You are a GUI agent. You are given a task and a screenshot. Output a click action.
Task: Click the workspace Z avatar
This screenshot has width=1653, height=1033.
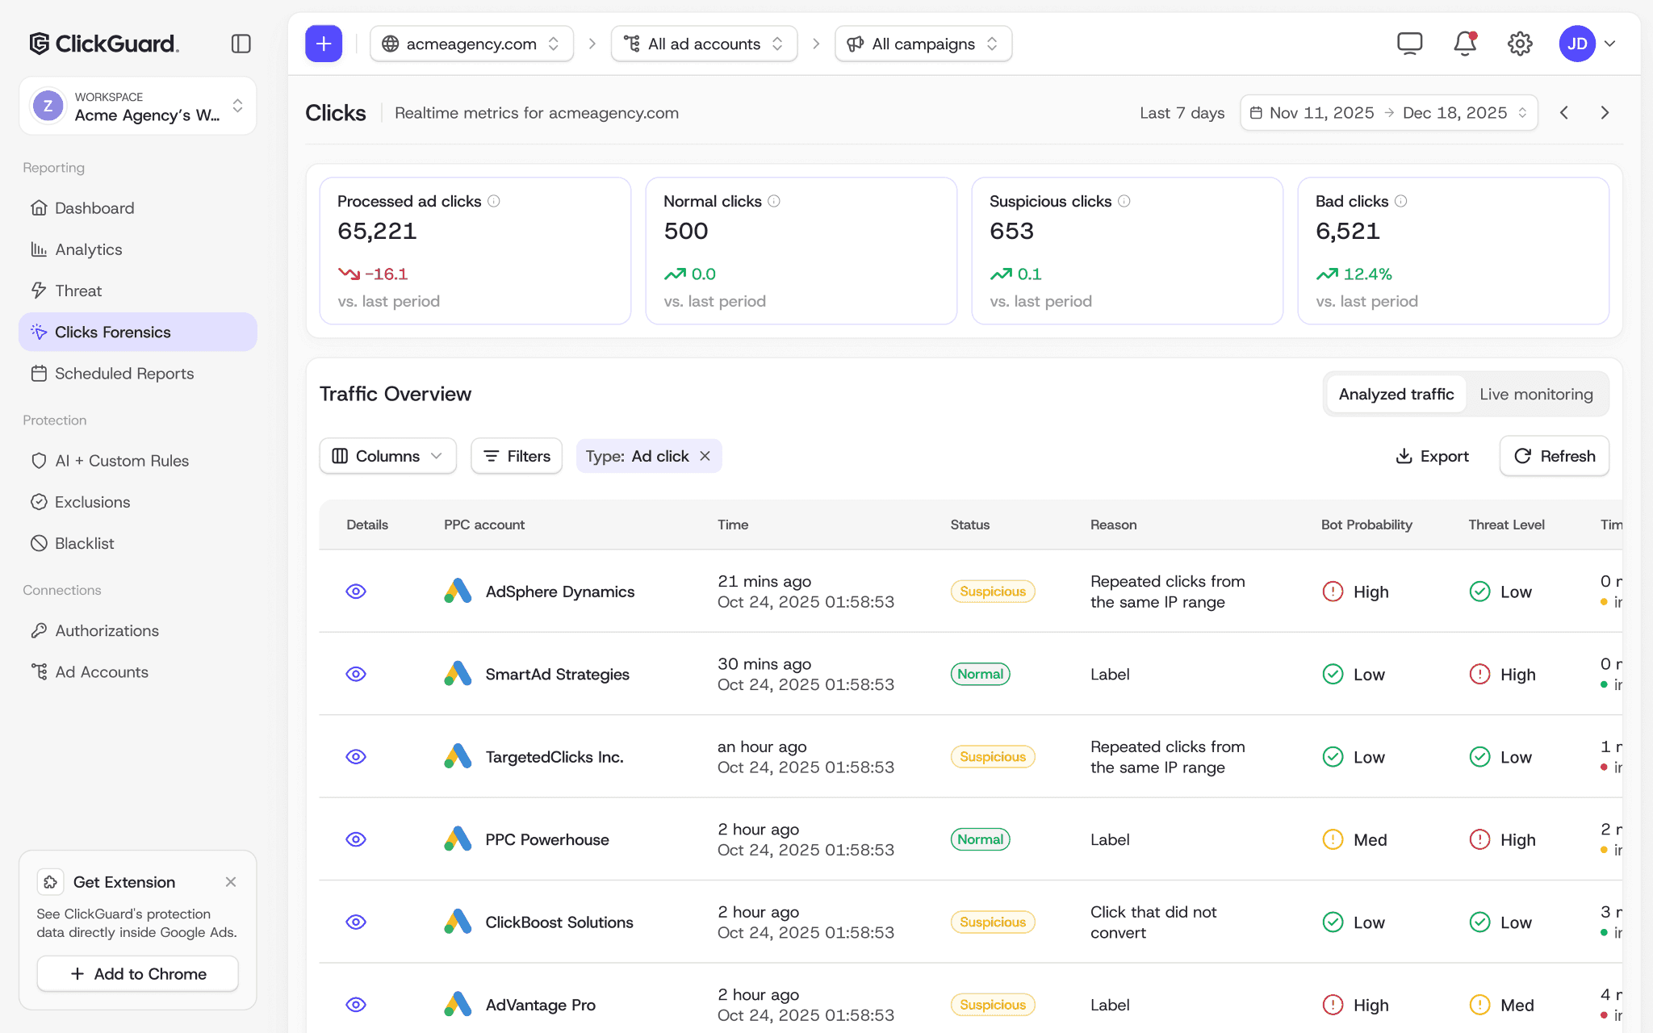point(48,106)
